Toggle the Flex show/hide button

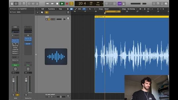tap(80, 9)
